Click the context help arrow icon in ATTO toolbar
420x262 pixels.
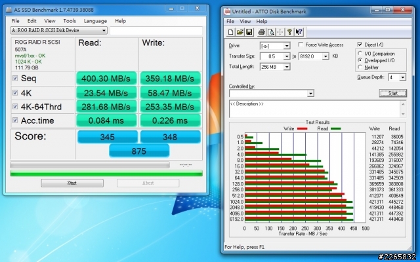(299, 32)
